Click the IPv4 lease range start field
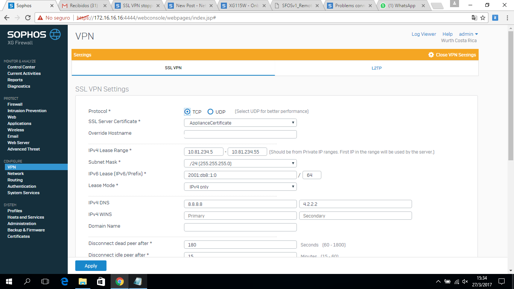This screenshot has width=514, height=289. (204, 152)
